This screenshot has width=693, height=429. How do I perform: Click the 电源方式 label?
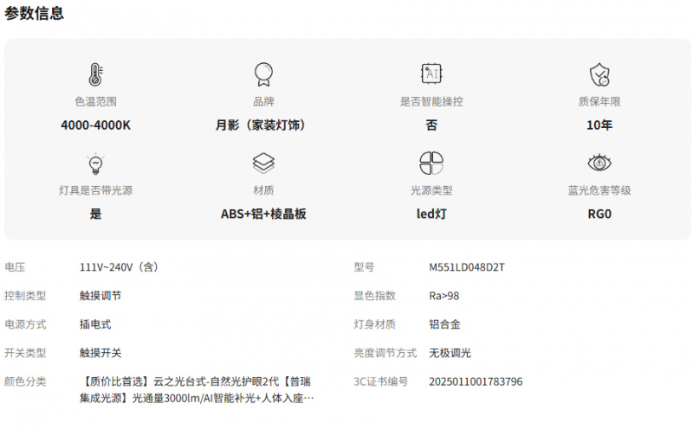(x=25, y=324)
